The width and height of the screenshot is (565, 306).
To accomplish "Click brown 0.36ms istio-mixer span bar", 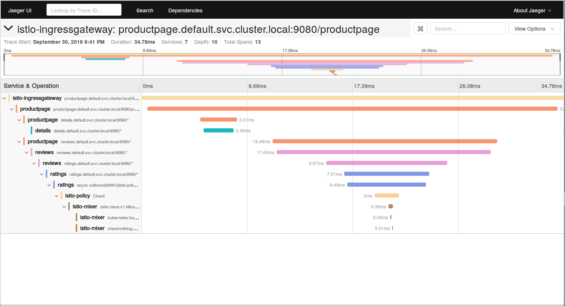I will coord(391,206).
